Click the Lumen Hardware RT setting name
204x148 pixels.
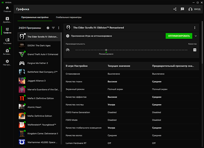(x=76, y=143)
